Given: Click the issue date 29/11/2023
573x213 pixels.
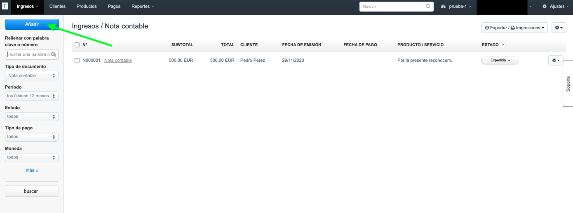Looking at the screenshot, I should point(293,60).
